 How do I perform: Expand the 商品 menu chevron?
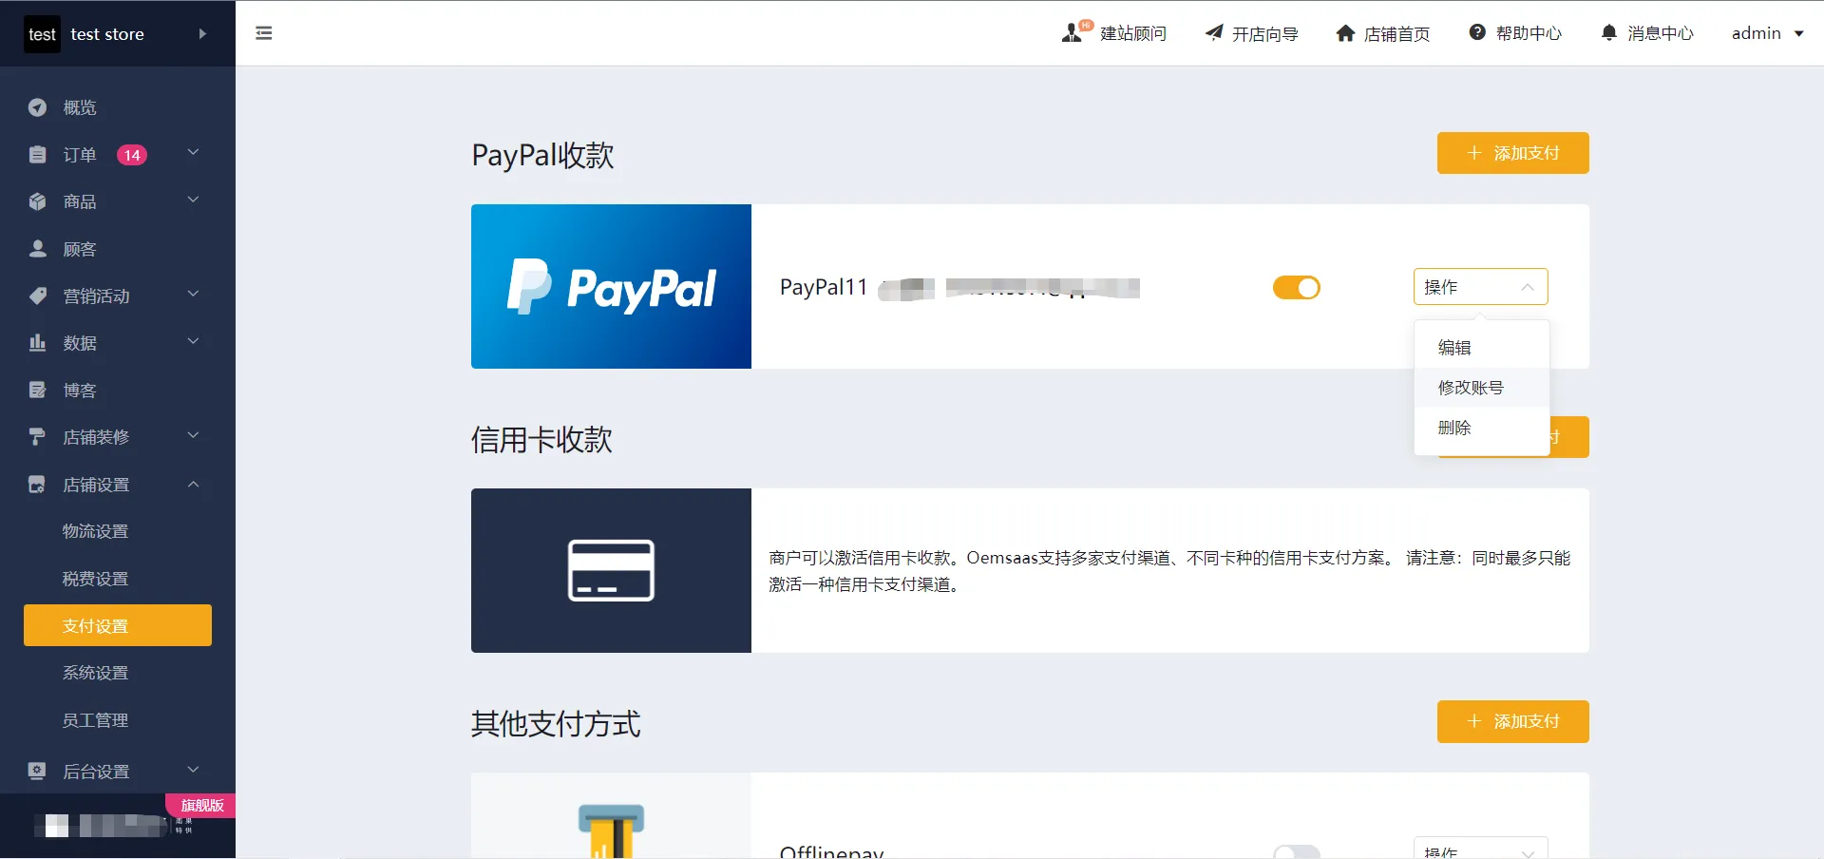pos(193,200)
